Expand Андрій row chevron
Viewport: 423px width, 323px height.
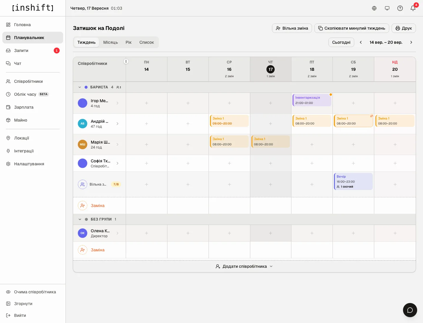click(117, 124)
